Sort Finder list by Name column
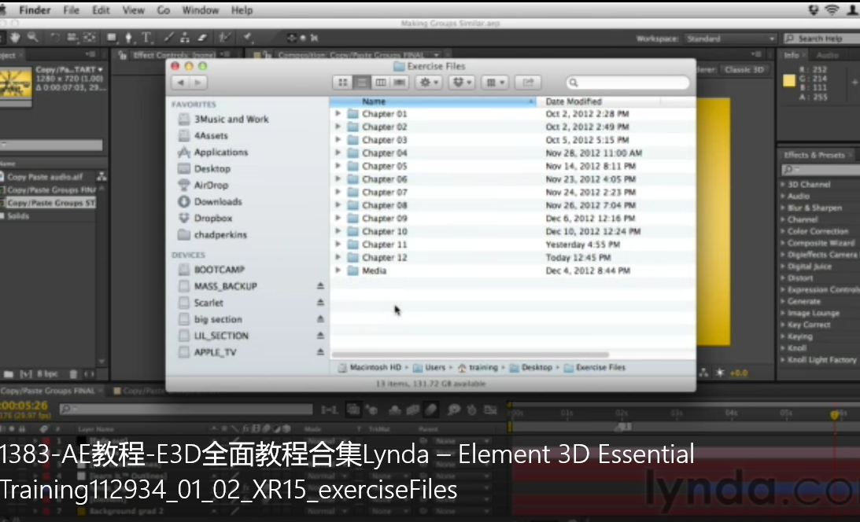This screenshot has height=522, width=860. tap(433, 101)
